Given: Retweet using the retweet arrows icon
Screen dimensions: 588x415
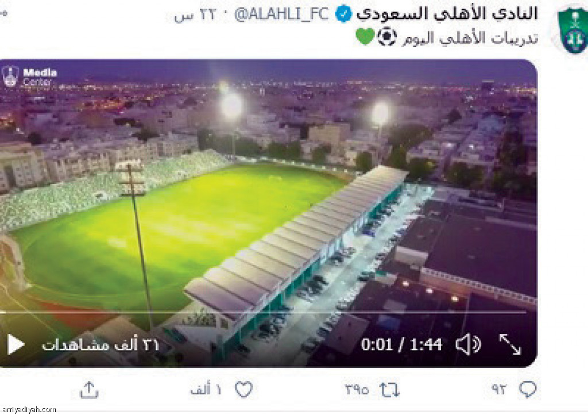Looking at the screenshot, I should [390, 390].
